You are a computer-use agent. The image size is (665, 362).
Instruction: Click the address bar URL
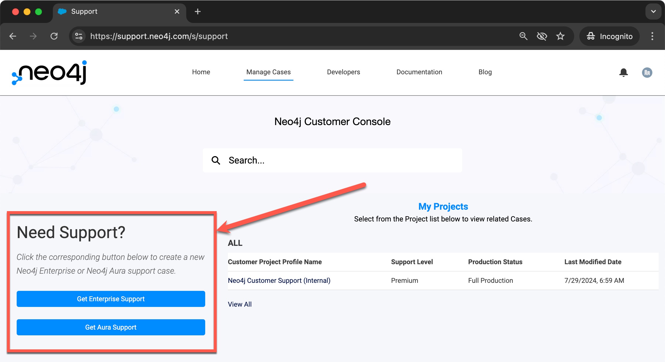point(159,36)
